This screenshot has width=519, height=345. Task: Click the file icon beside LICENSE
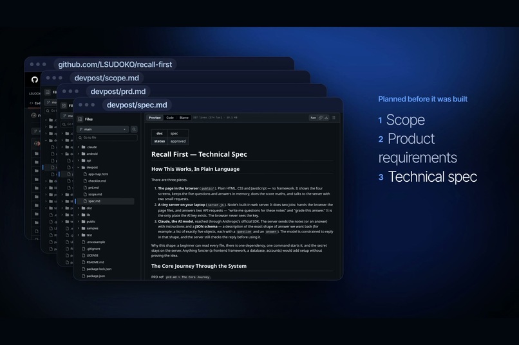(x=84, y=256)
